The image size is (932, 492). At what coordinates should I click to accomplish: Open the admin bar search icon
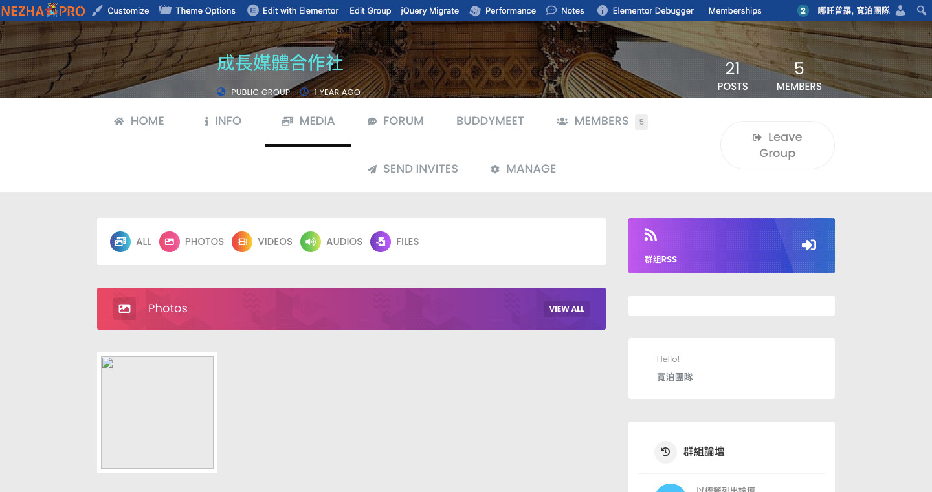tap(921, 10)
